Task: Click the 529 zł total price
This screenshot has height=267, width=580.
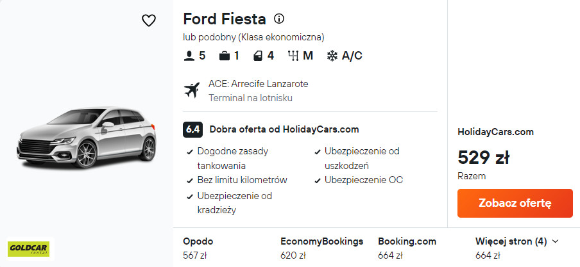Action: pyautogui.click(x=483, y=157)
